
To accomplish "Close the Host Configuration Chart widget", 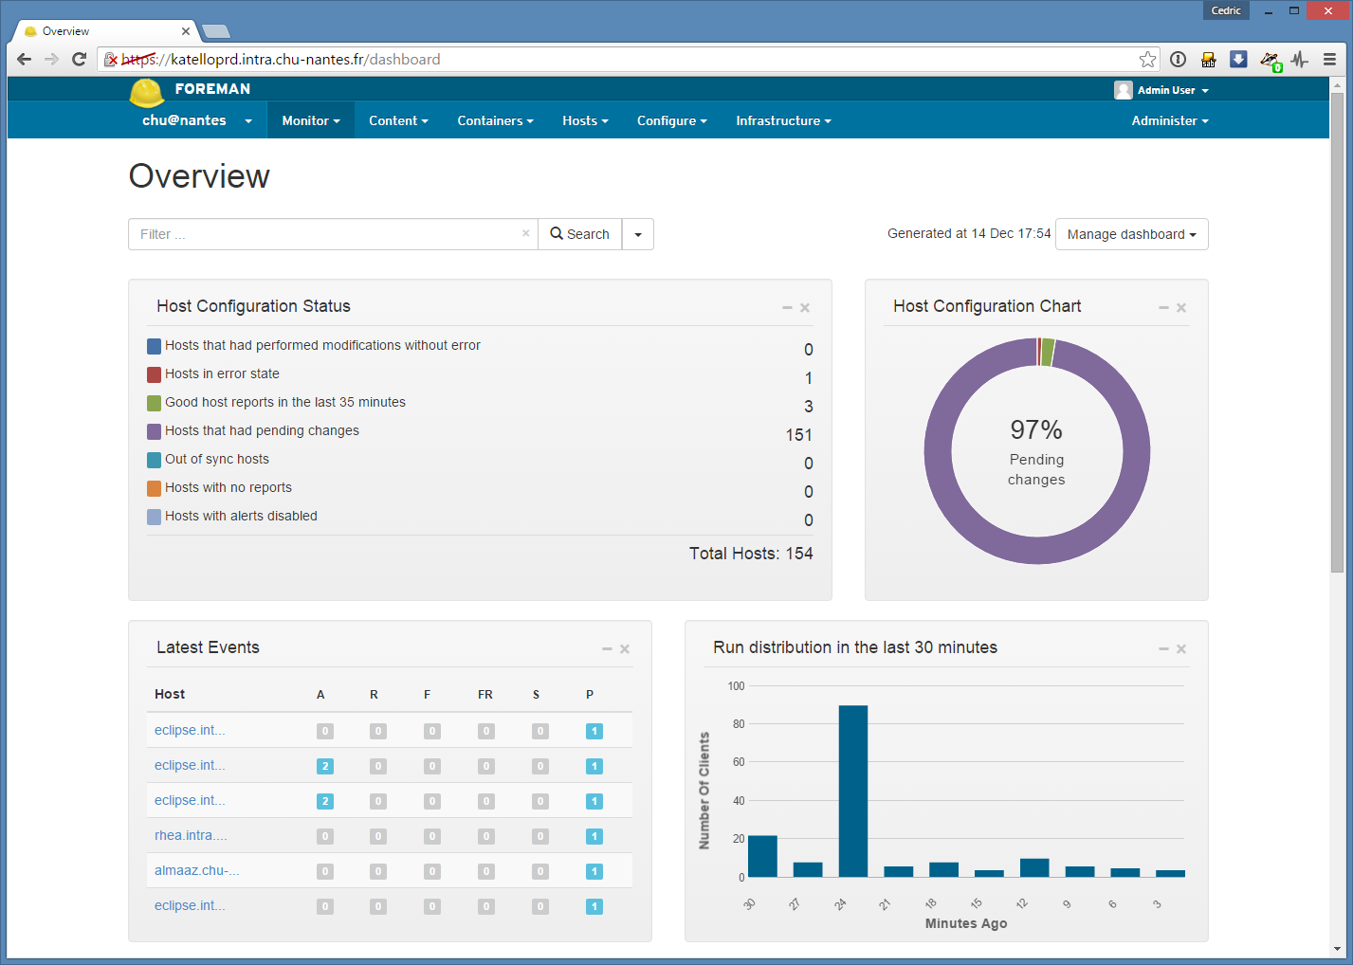I will 1181,307.
